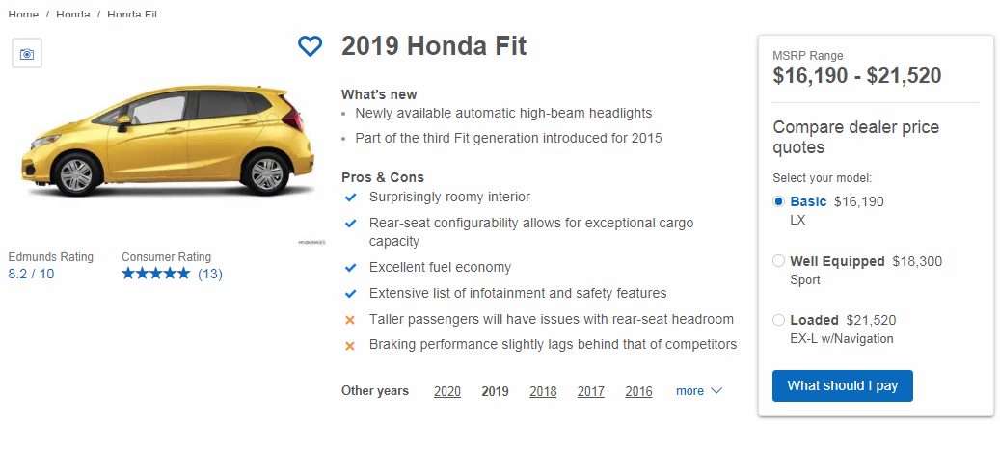Image resolution: width=1000 pixels, height=449 pixels.
Task: Click the chevron next to more
Action: pyautogui.click(x=716, y=391)
